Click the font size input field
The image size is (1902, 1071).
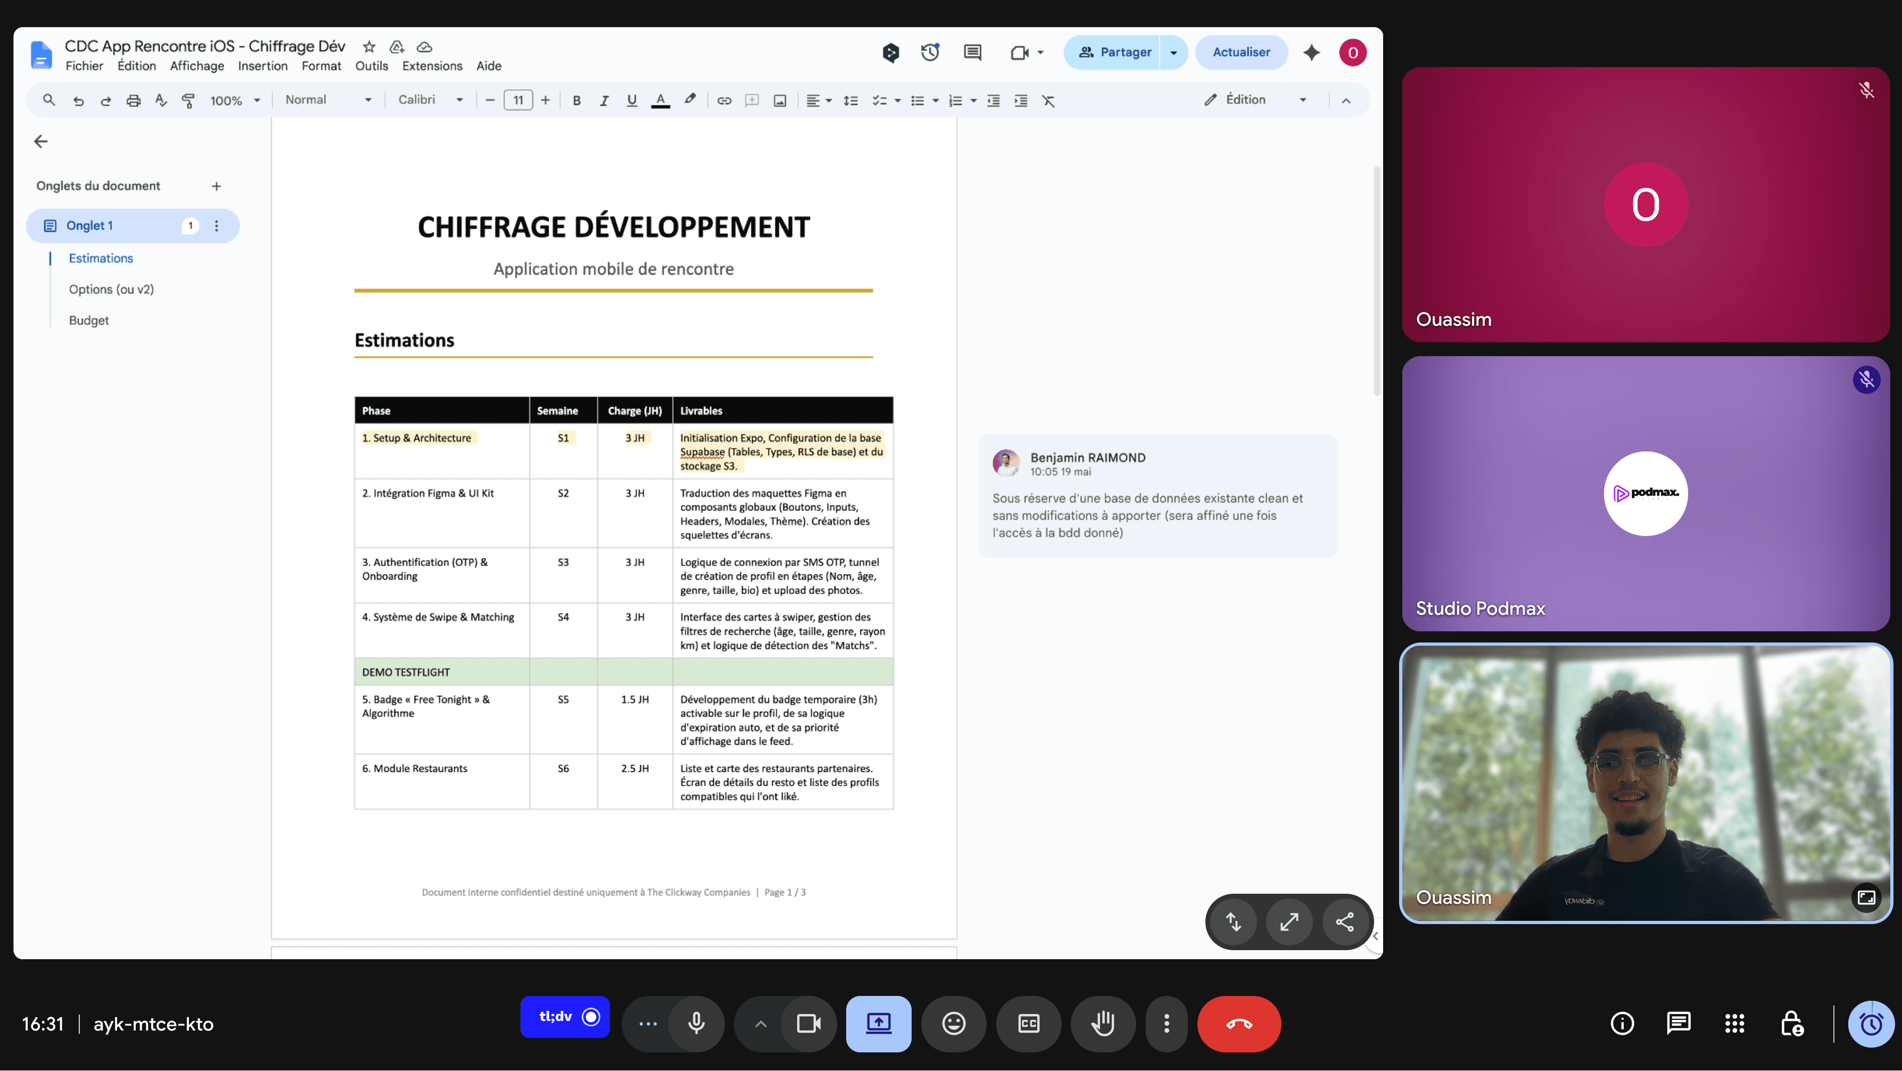pyautogui.click(x=518, y=101)
